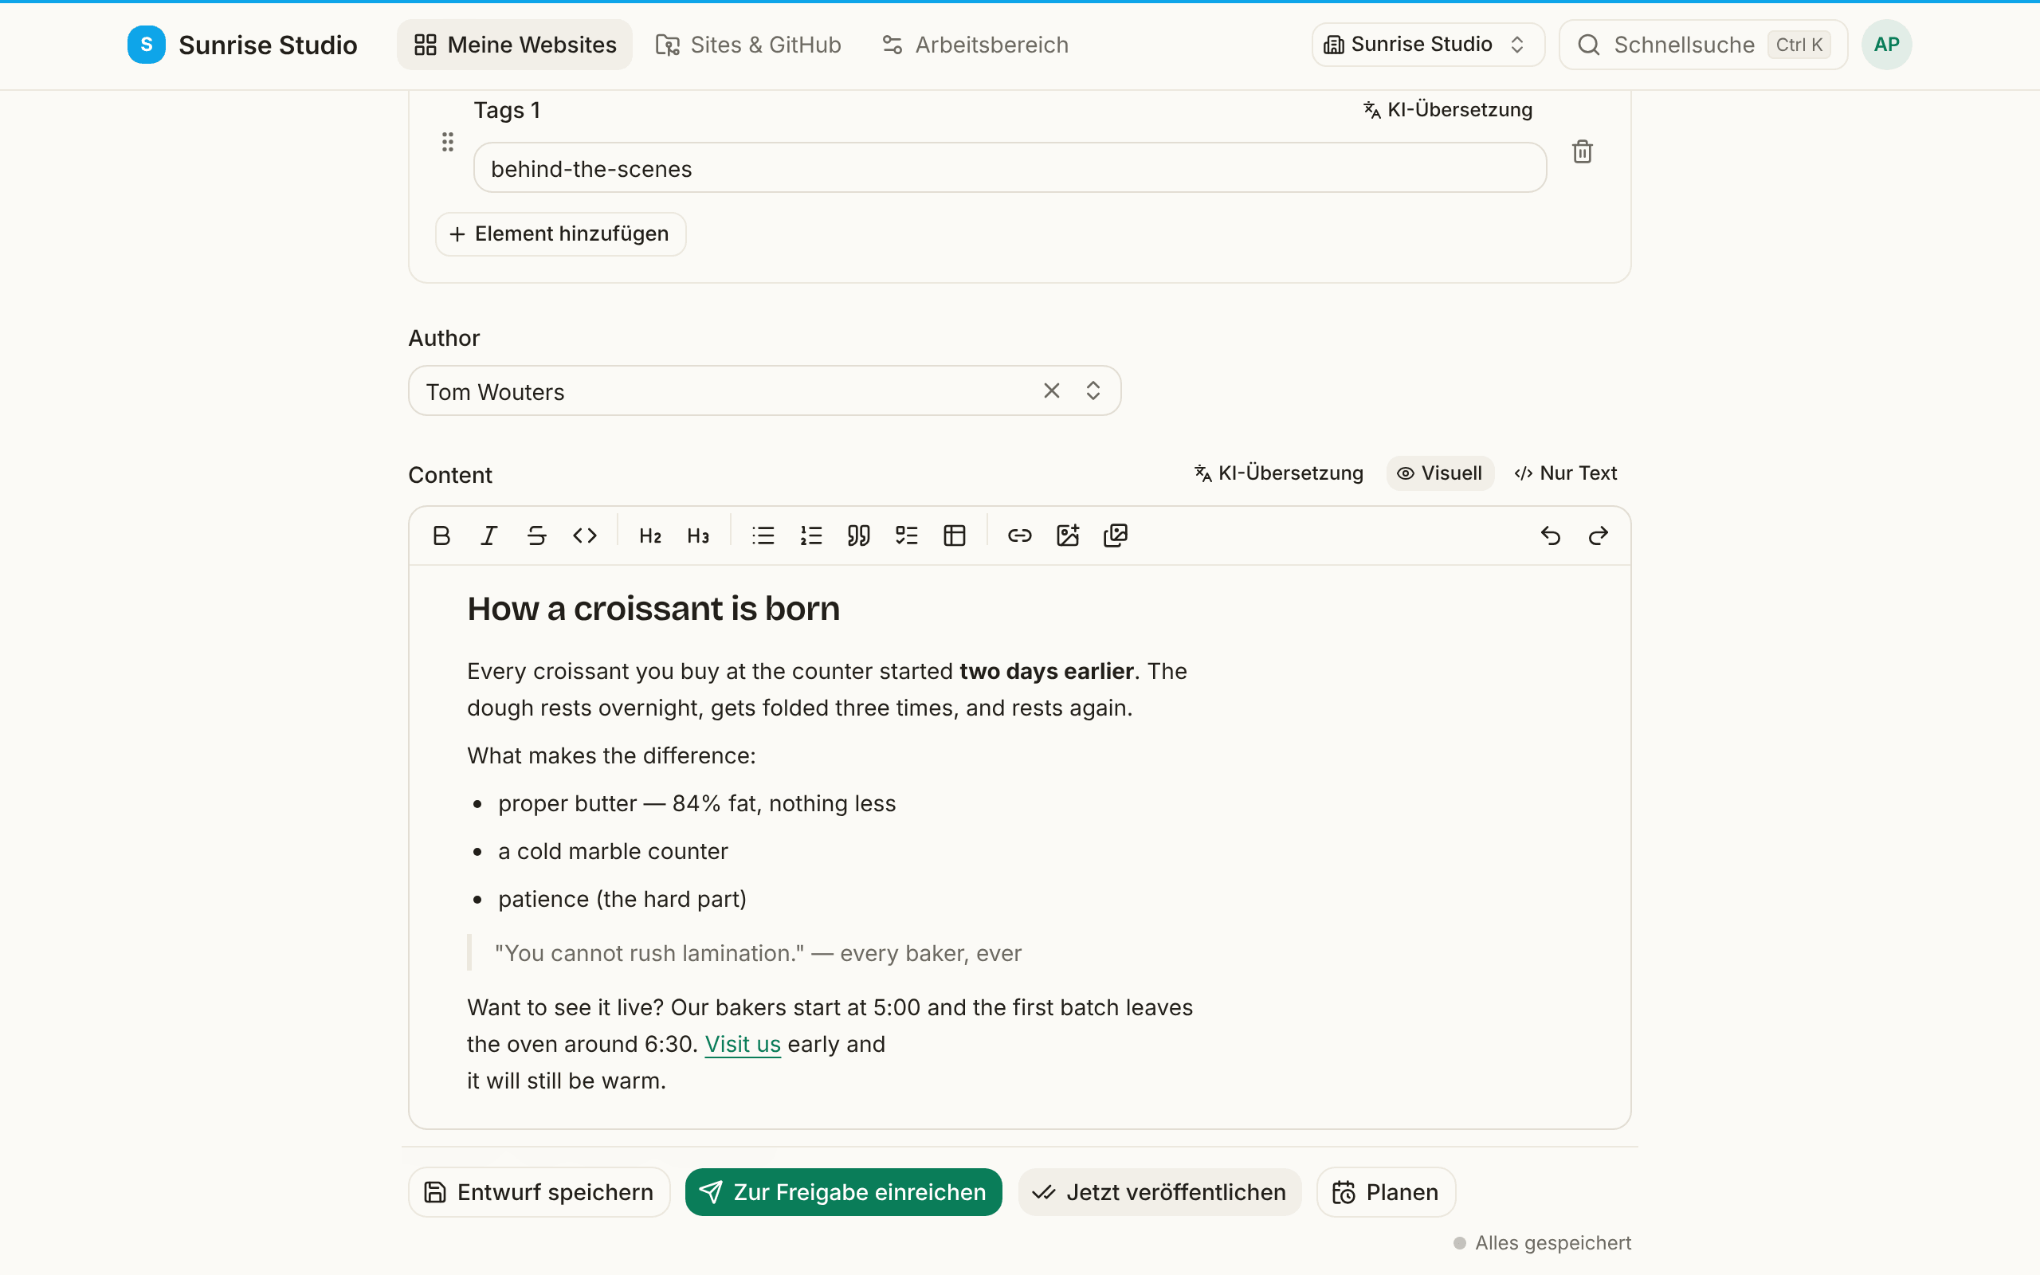Open the Schnellsuche search box

tap(1704, 45)
